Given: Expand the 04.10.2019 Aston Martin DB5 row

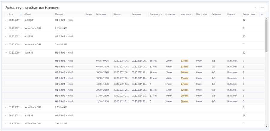Looking at the screenshot, I should 5,123.
